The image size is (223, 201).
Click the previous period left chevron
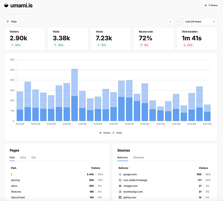pos(170,21)
